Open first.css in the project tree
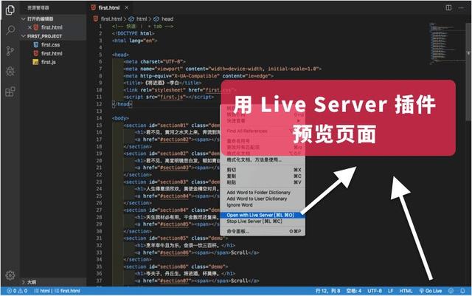Image resolution: width=472 pixels, height=296 pixels. (50, 44)
